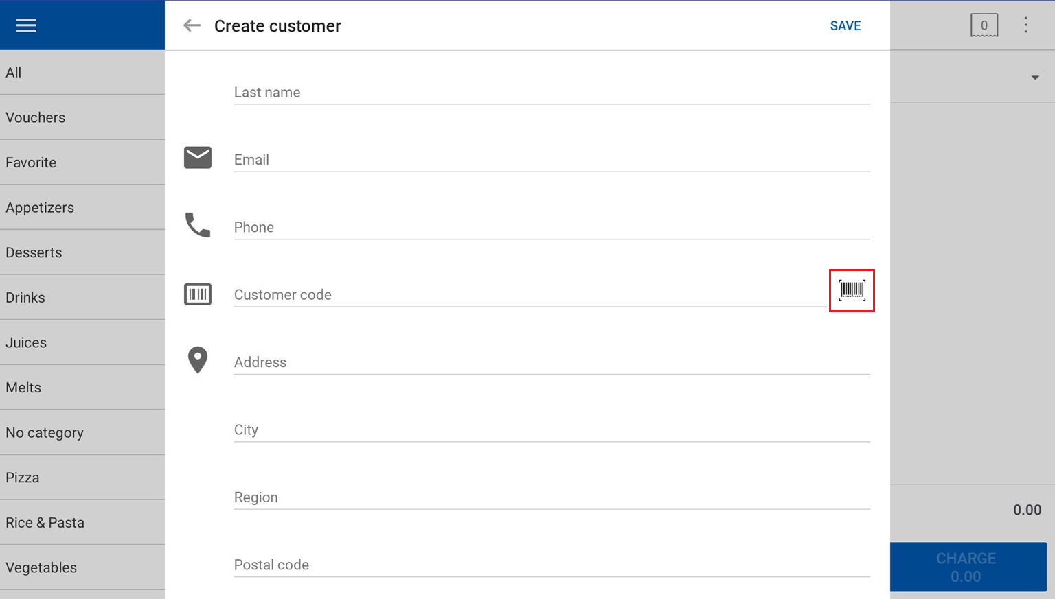Scan barcode for customer code

tap(851, 290)
